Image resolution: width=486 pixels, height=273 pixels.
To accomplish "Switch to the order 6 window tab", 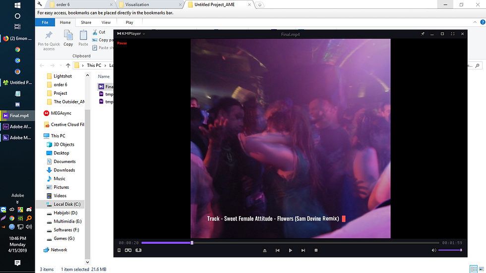I will coord(79,4).
